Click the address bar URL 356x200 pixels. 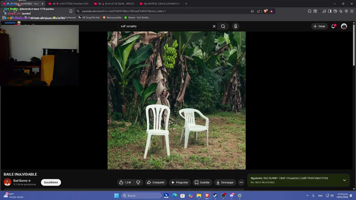(124, 11)
